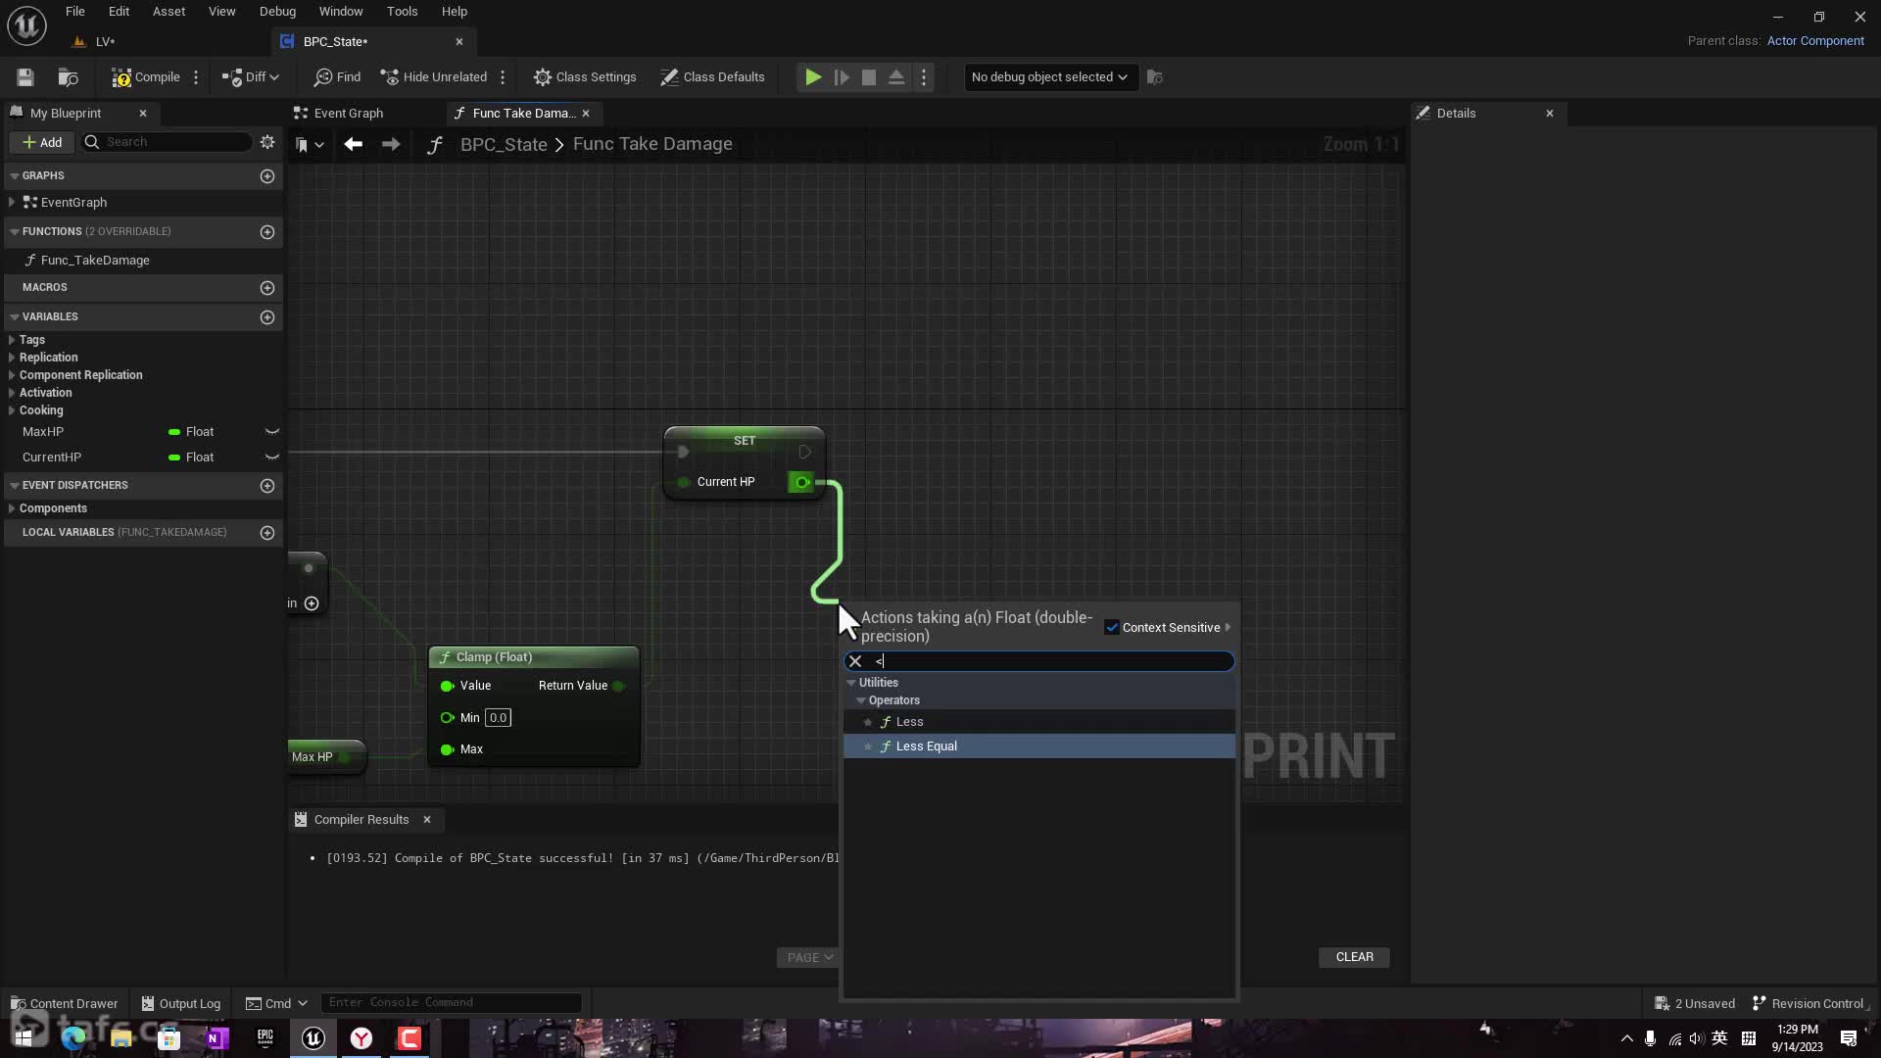
Task: Collapse the GRAPHS section
Action: [15, 176]
